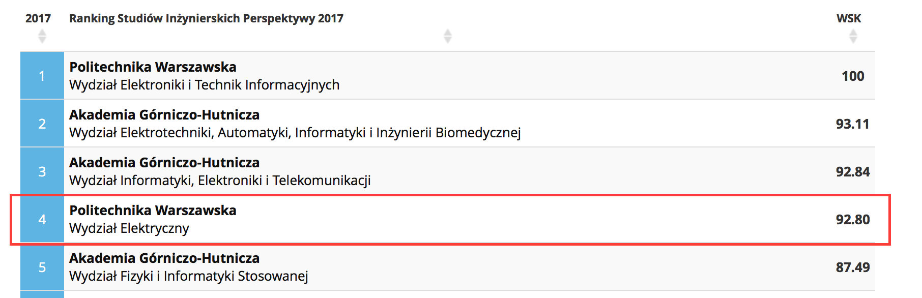This screenshot has height=298, width=922.
Task: Open Akademia Górniczo-Hutnicza in rank 2 row
Action: click(164, 115)
